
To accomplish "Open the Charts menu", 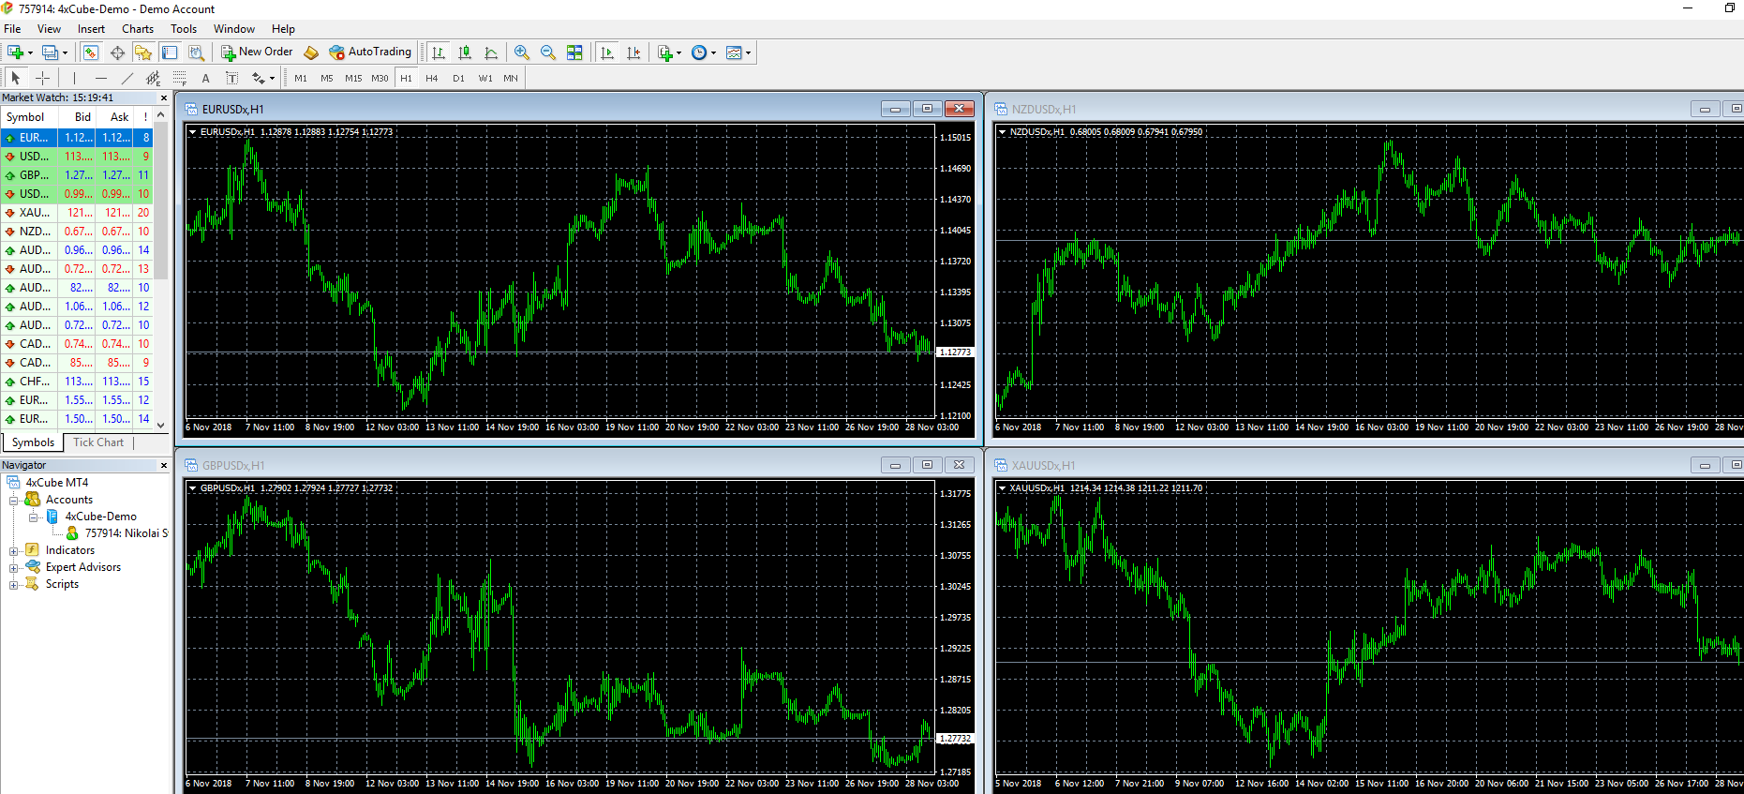I will point(138,29).
